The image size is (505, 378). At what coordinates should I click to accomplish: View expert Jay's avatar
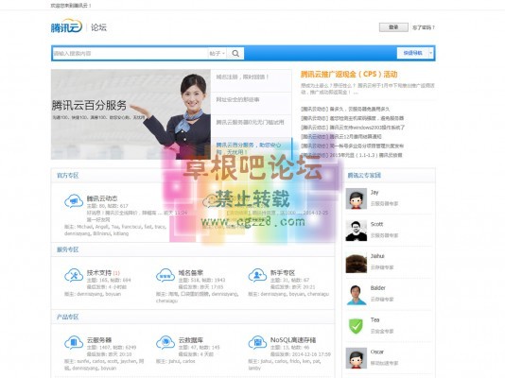[x=357, y=198]
